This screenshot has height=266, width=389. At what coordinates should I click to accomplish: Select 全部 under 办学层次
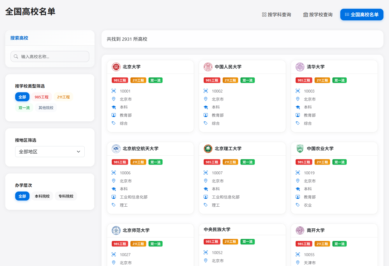[x=22, y=196]
